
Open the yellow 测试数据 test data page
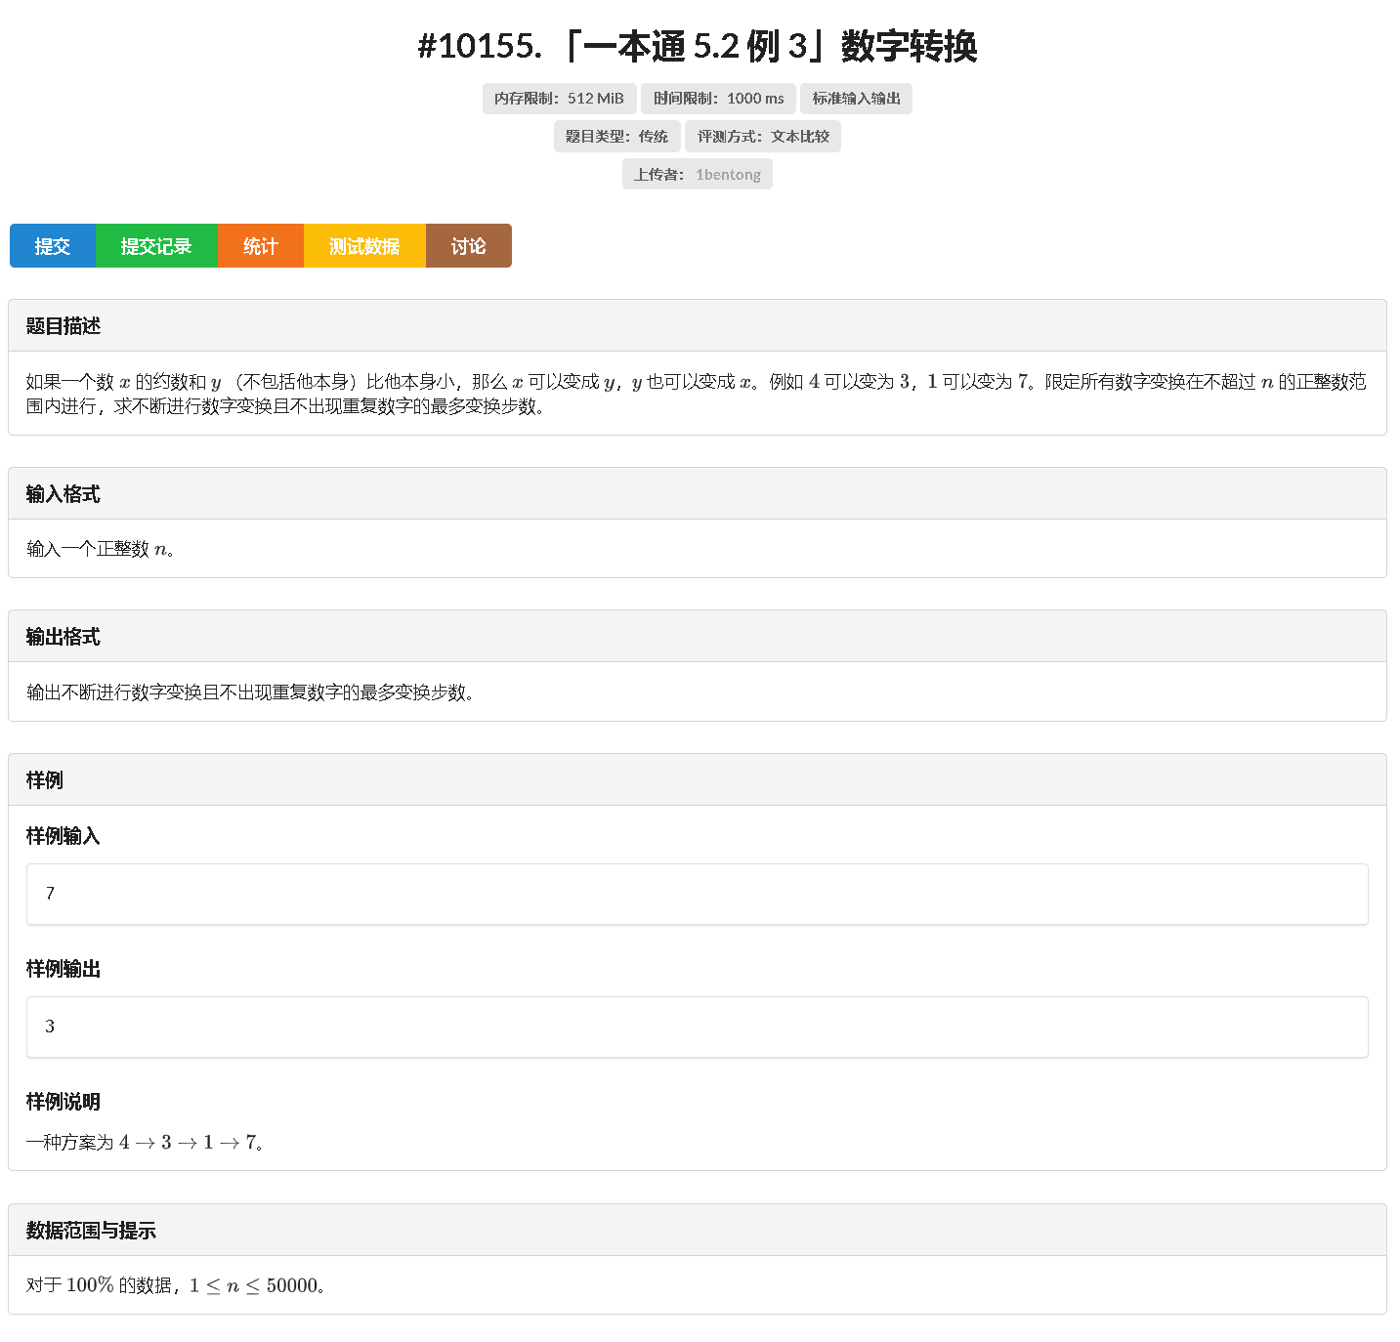click(364, 245)
